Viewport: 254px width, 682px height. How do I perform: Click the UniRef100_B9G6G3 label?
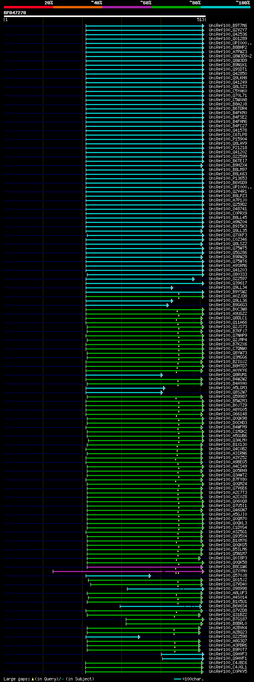click(x=228, y=305)
